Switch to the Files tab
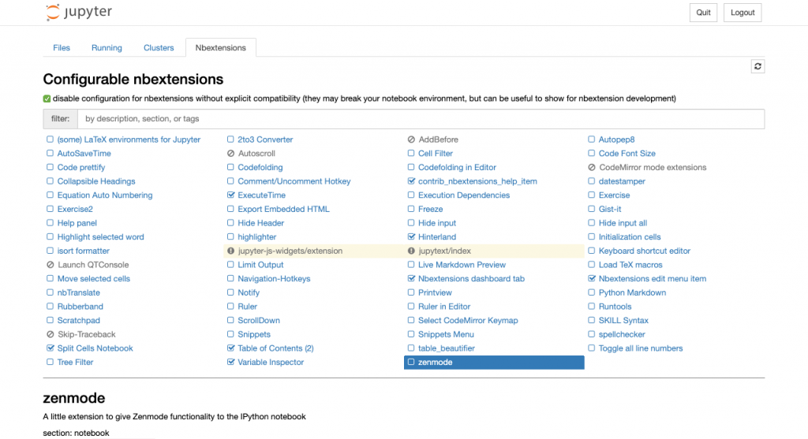Viewport: 808px width, 439px height. coord(62,48)
